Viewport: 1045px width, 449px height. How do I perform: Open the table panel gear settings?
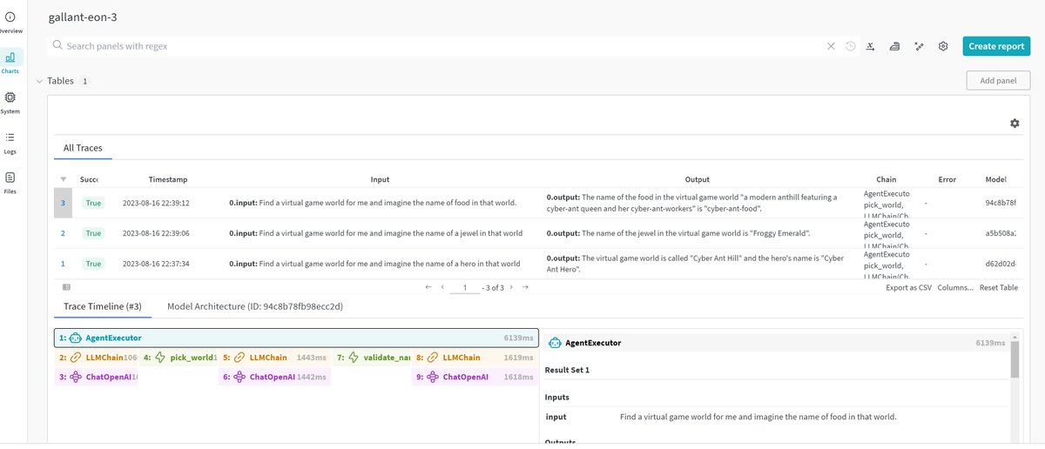click(x=1015, y=124)
